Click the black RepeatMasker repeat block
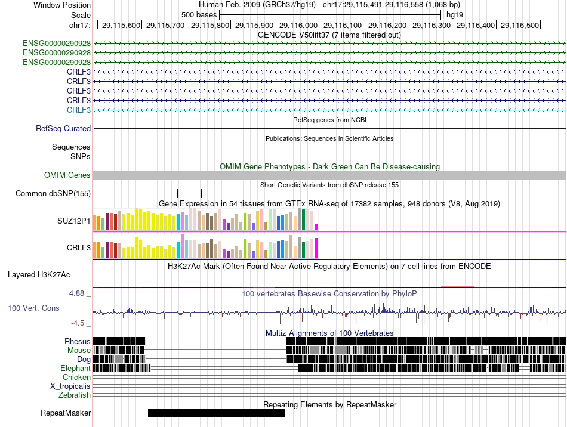 (216, 413)
